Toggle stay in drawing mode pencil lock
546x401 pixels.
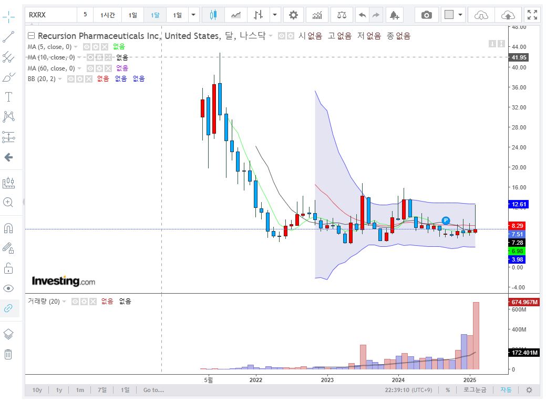click(x=8, y=248)
